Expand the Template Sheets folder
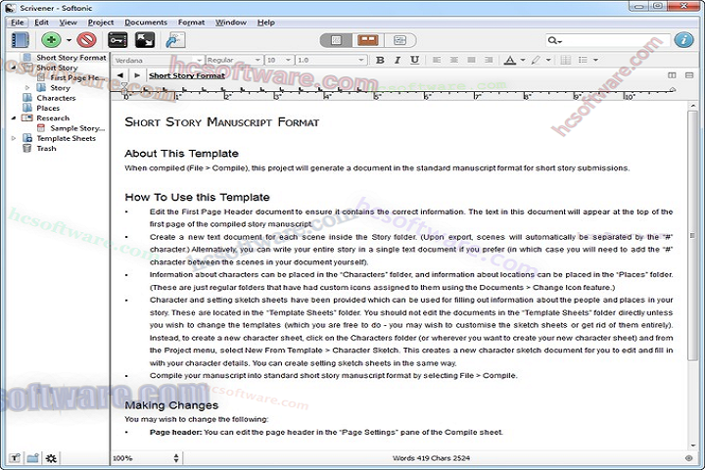705x470 pixels. tap(14, 138)
